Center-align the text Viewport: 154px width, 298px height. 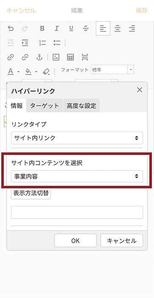[118, 28]
